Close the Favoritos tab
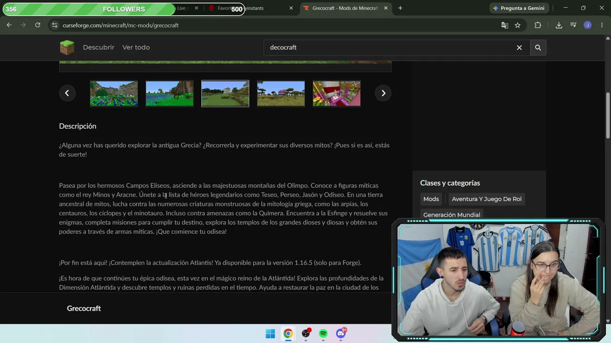Screen dimensions: 611x343 291,8
